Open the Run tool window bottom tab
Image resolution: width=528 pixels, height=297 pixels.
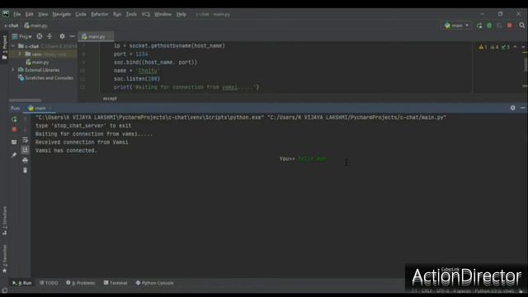pyautogui.click(x=22, y=283)
